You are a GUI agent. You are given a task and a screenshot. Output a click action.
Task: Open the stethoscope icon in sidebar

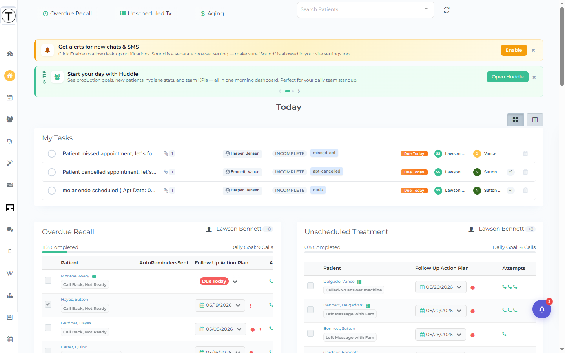[x=10, y=141]
